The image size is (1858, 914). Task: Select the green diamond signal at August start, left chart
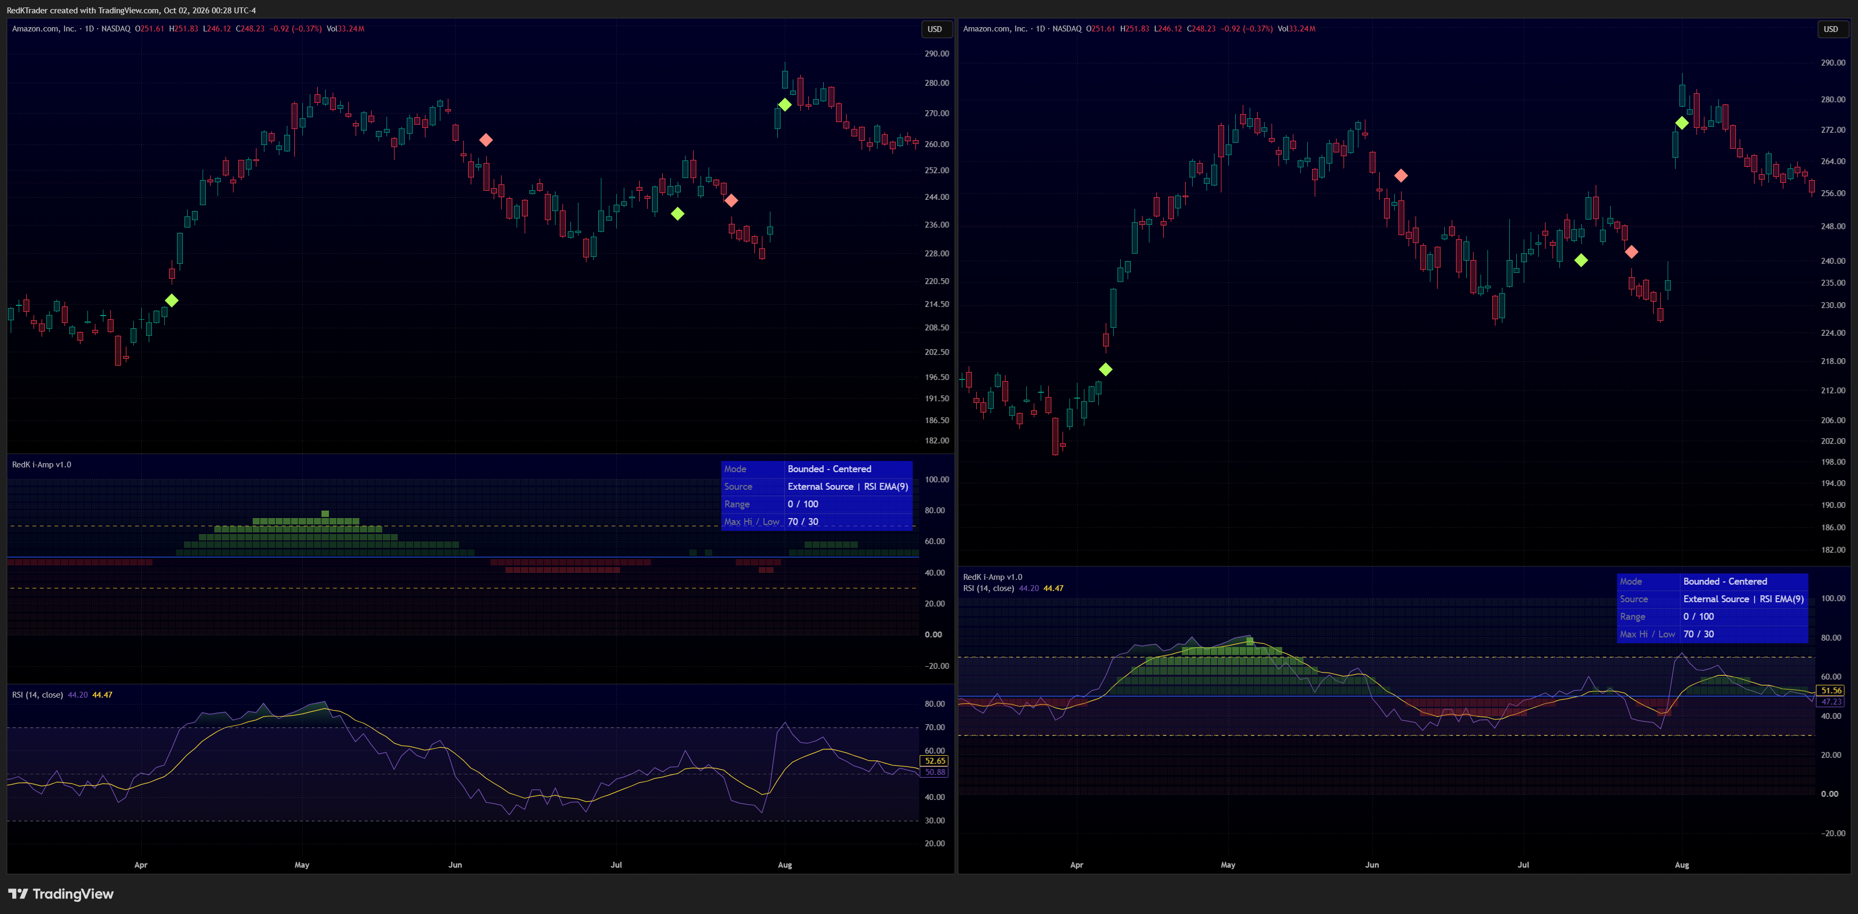point(785,104)
